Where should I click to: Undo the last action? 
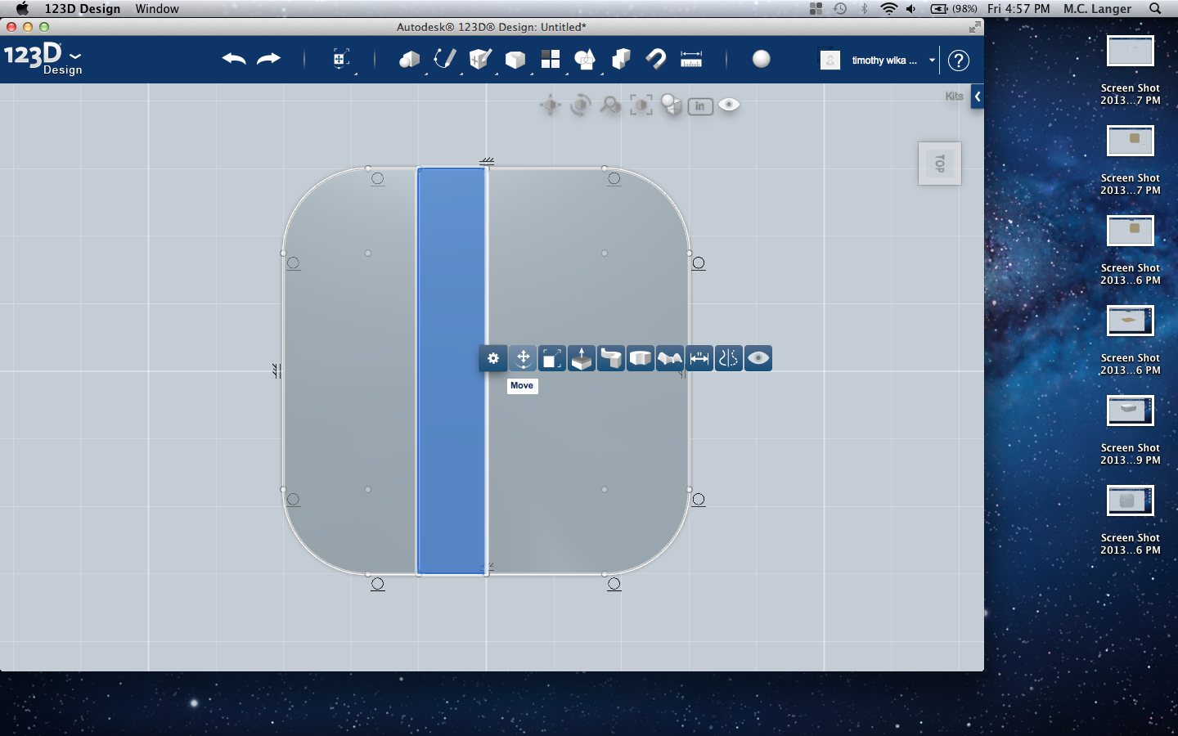coord(234,59)
